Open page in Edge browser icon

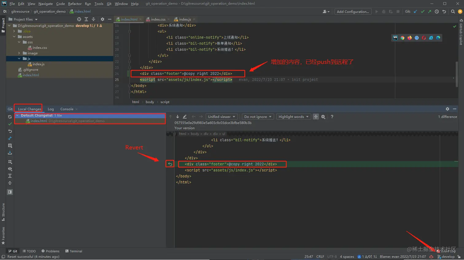click(x=438, y=38)
